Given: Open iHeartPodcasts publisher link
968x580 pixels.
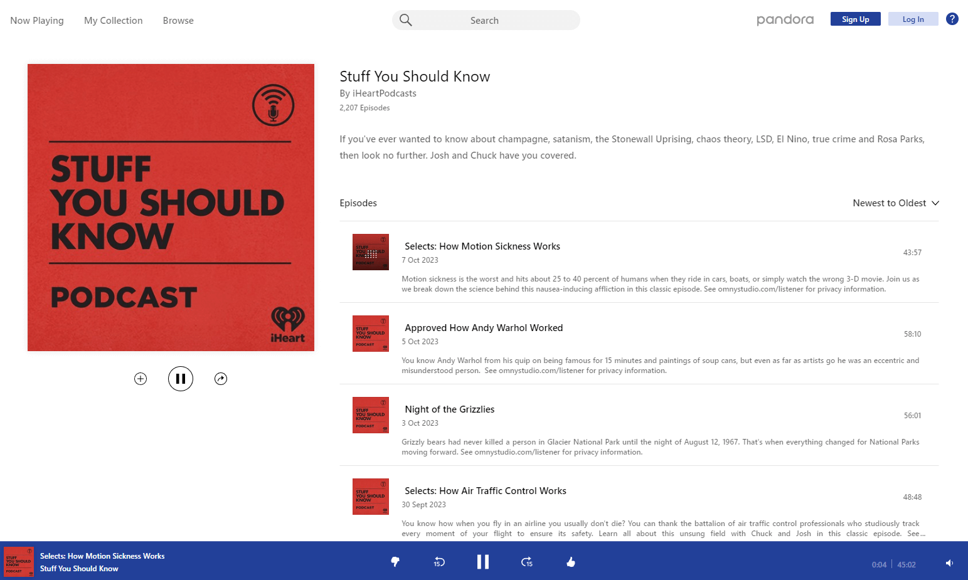Looking at the screenshot, I should [x=385, y=93].
